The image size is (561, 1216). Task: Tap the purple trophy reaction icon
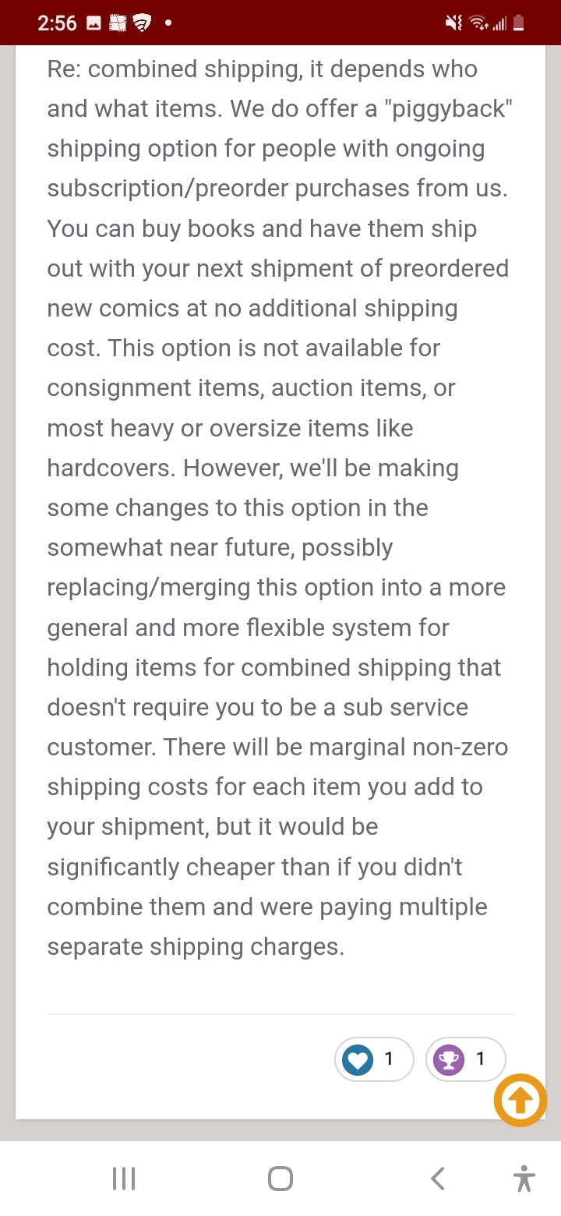click(x=449, y=1059)
